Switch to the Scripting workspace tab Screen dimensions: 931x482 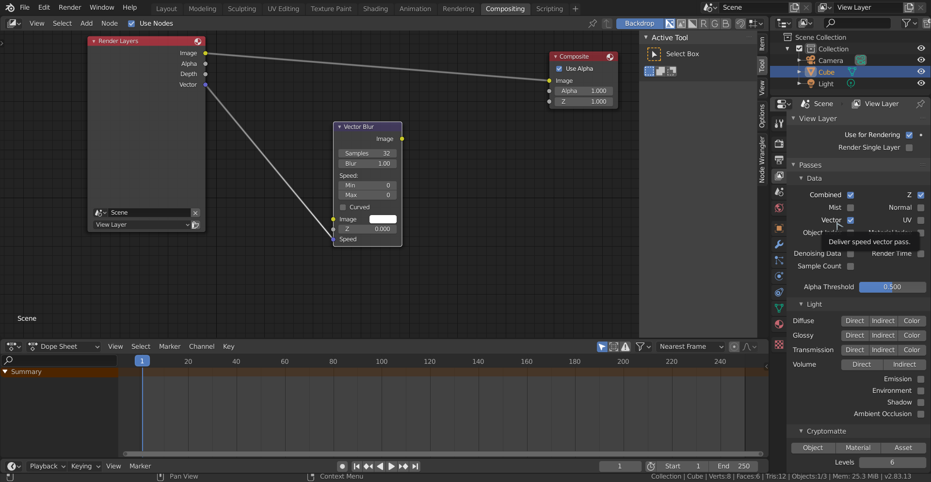(x=549, y=8)
